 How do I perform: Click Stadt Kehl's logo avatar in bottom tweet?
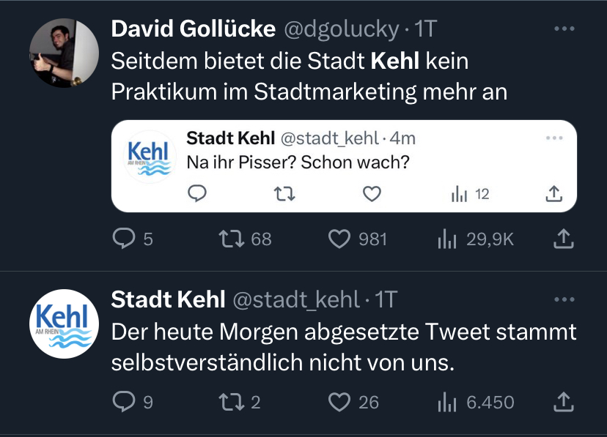64,324
